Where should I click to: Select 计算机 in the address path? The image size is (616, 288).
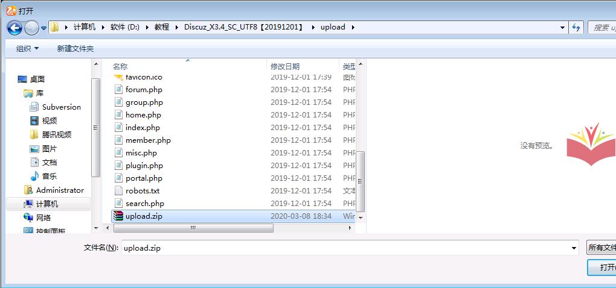pos(85,27)
